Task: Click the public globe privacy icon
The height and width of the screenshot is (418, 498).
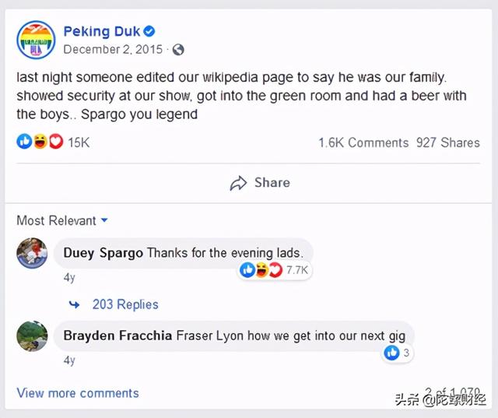Action: tap(178, 50)
